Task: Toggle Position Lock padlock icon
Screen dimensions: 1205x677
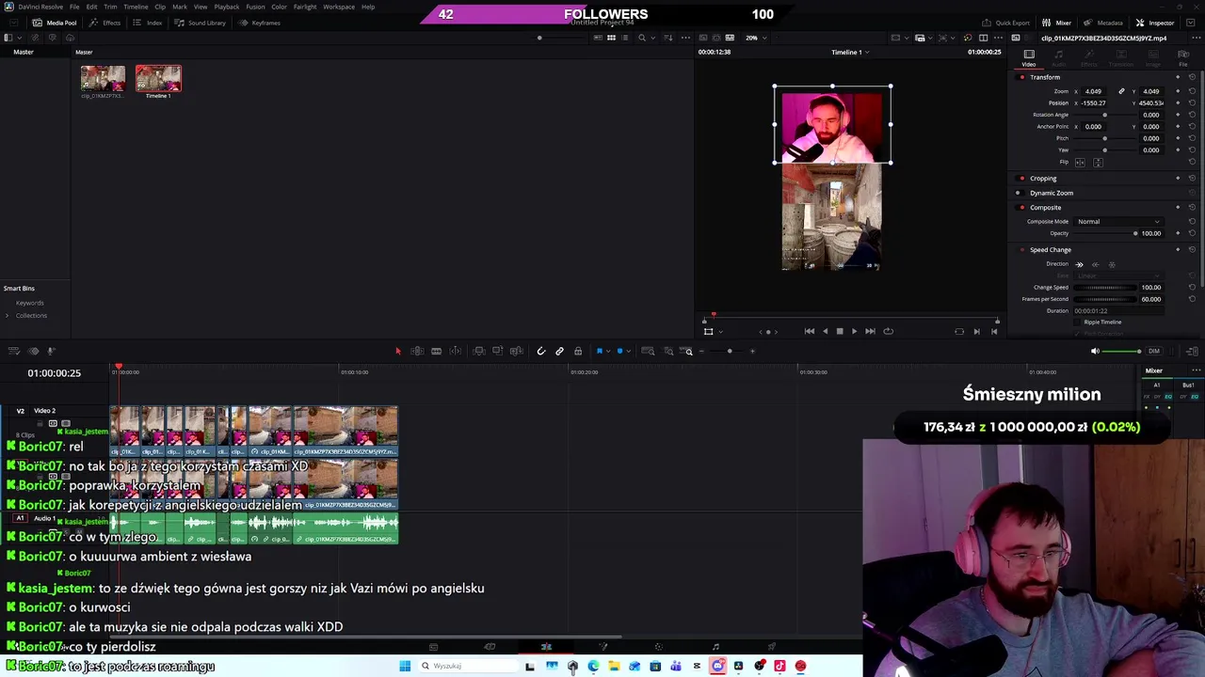Action: point(578,351)
